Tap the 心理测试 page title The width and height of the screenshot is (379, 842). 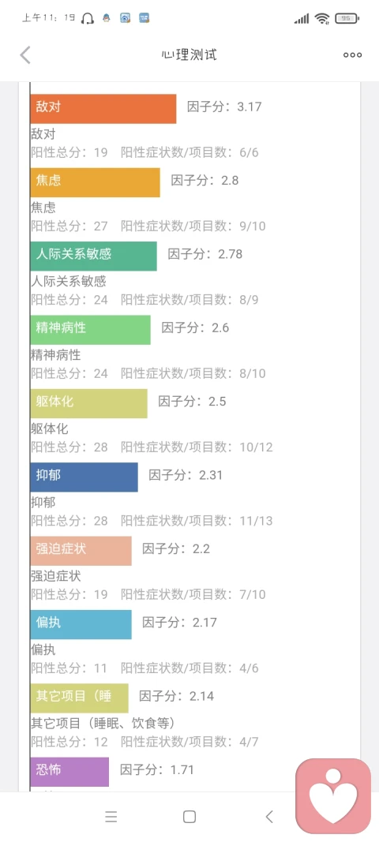coord(189,54)
